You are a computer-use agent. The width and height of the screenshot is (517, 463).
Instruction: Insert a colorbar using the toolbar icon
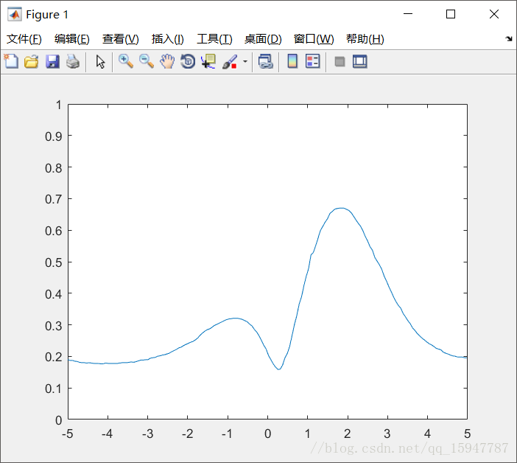[292, 61]
